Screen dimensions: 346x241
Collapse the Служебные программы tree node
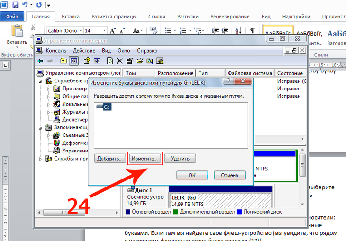click(x=41, y=81)
